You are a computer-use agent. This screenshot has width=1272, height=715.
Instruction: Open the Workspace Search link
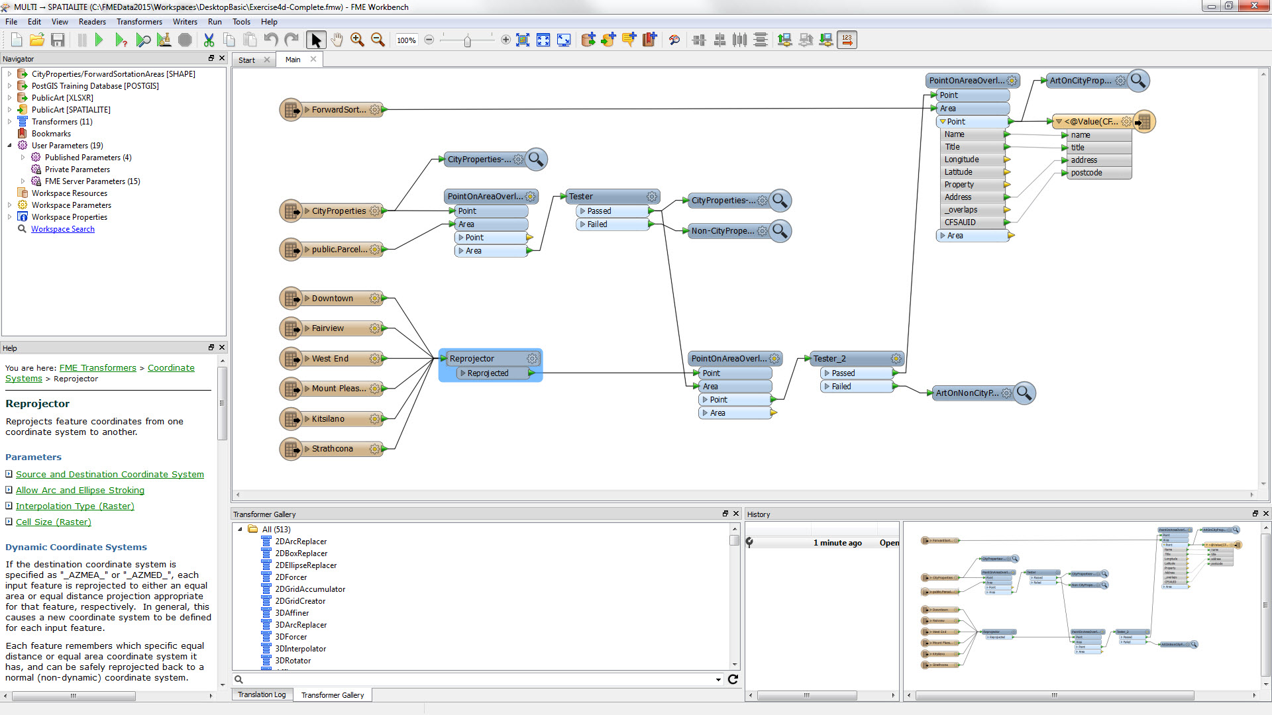point(63,229)
